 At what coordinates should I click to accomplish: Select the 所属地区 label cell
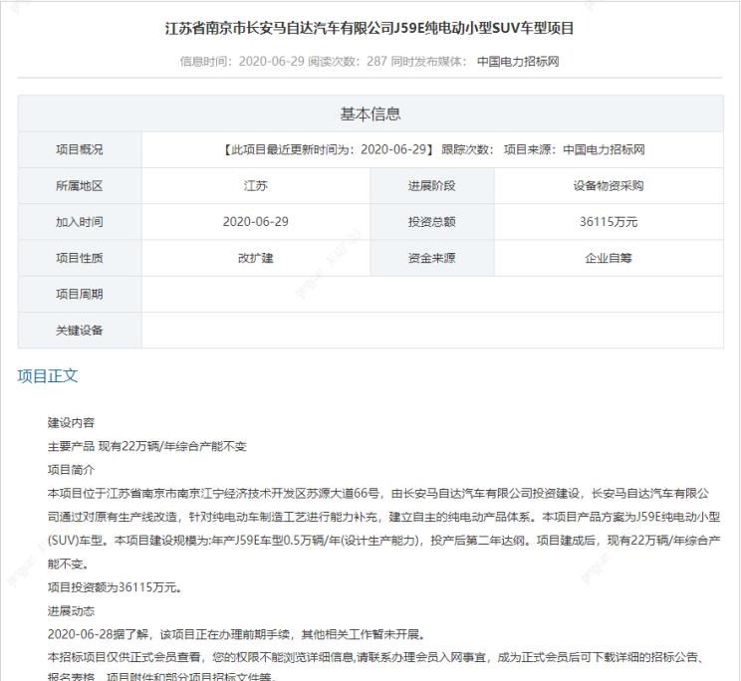point(80,185)
